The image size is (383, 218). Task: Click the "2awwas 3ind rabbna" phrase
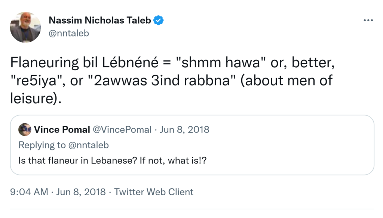tap(160, 81)
